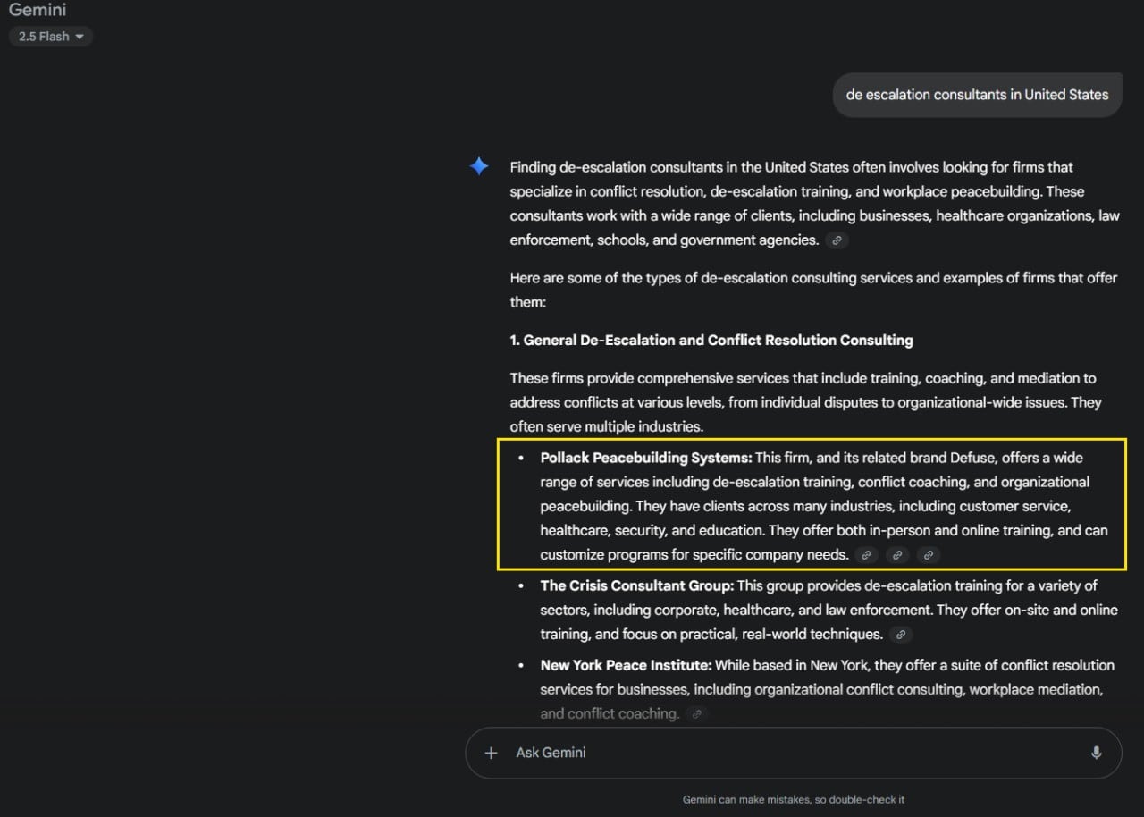
Task: Open the 2.5 Flash model dropdown
Action: [51, 37]
